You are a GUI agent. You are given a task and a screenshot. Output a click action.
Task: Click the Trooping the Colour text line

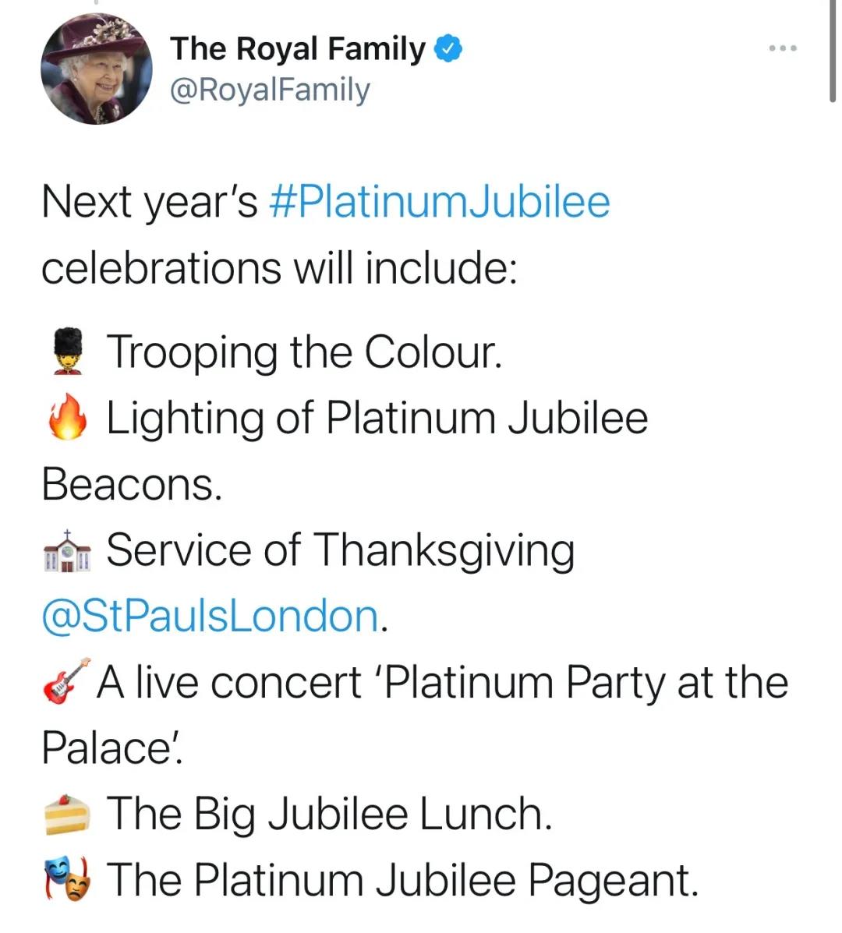pyautogui.click(x=304, y=352)
